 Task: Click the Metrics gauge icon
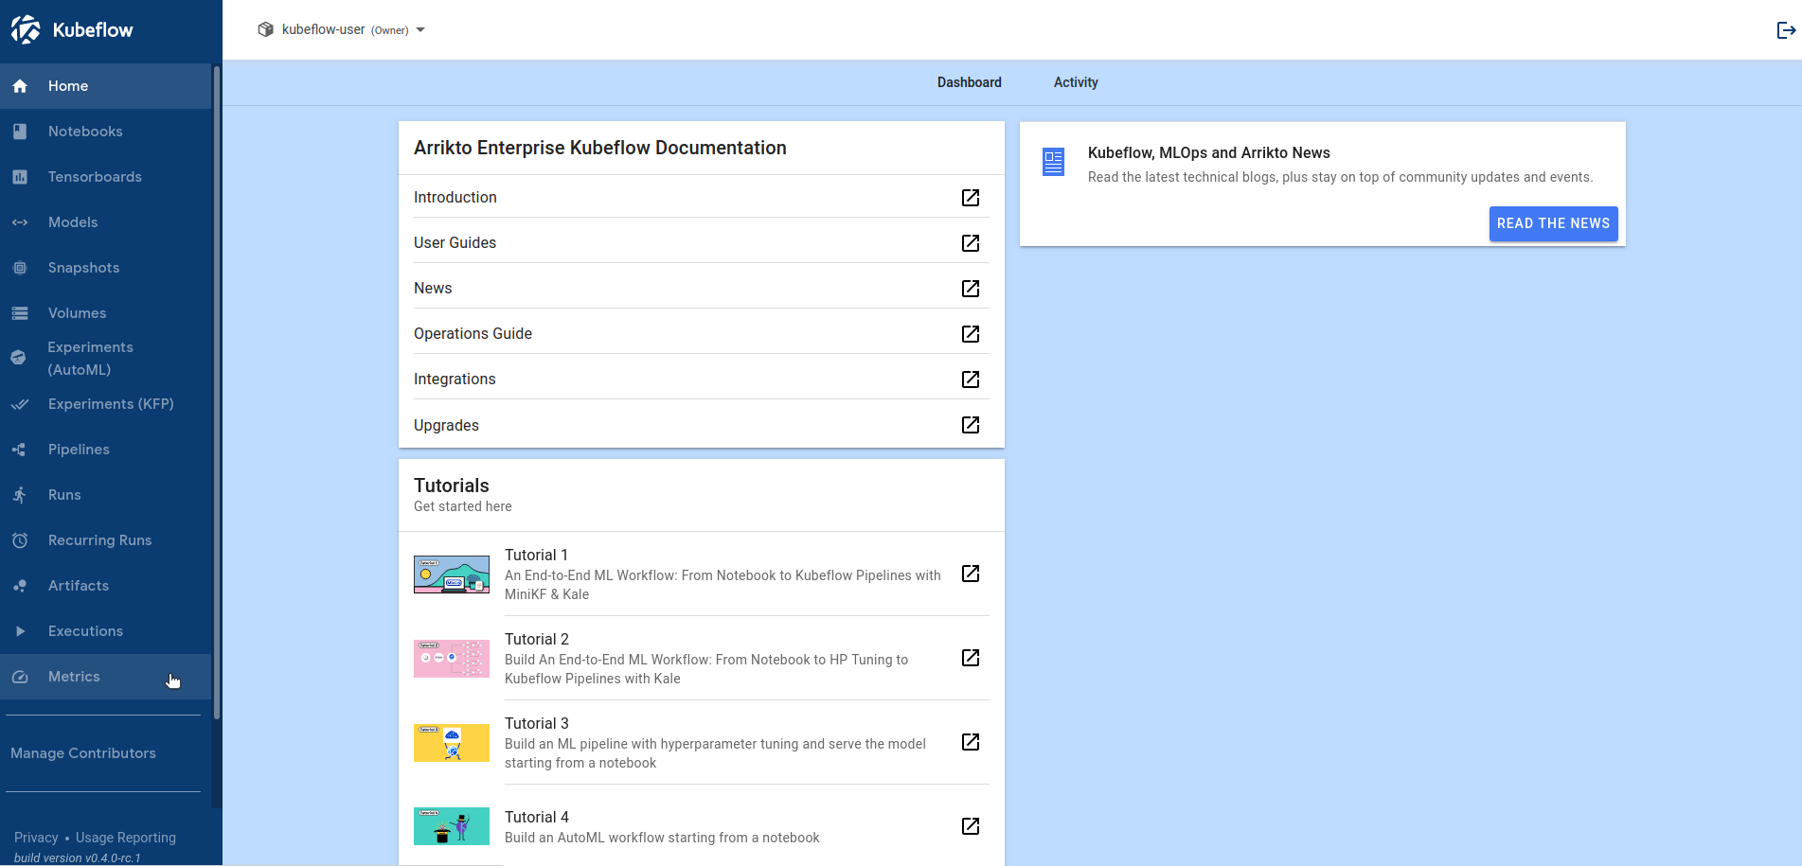click(x=20, y=677)
